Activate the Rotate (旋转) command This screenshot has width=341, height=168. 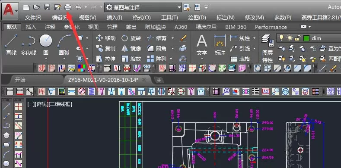[131, 38]
